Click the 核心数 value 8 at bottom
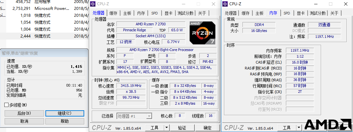This screenshot has height=132, width=353. pos(180,116)
